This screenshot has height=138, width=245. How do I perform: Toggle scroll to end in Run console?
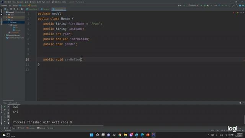(x=8, y=117)
